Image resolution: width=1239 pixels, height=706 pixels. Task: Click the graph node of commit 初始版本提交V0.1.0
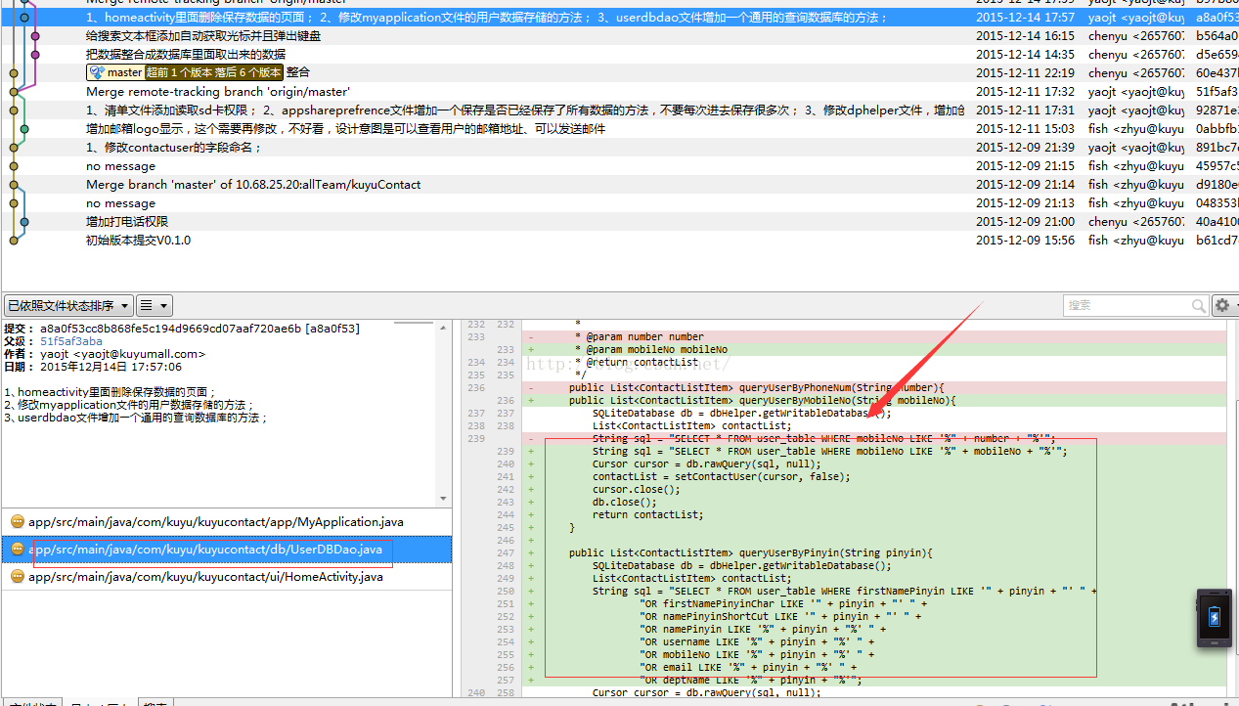coord(14,240)
